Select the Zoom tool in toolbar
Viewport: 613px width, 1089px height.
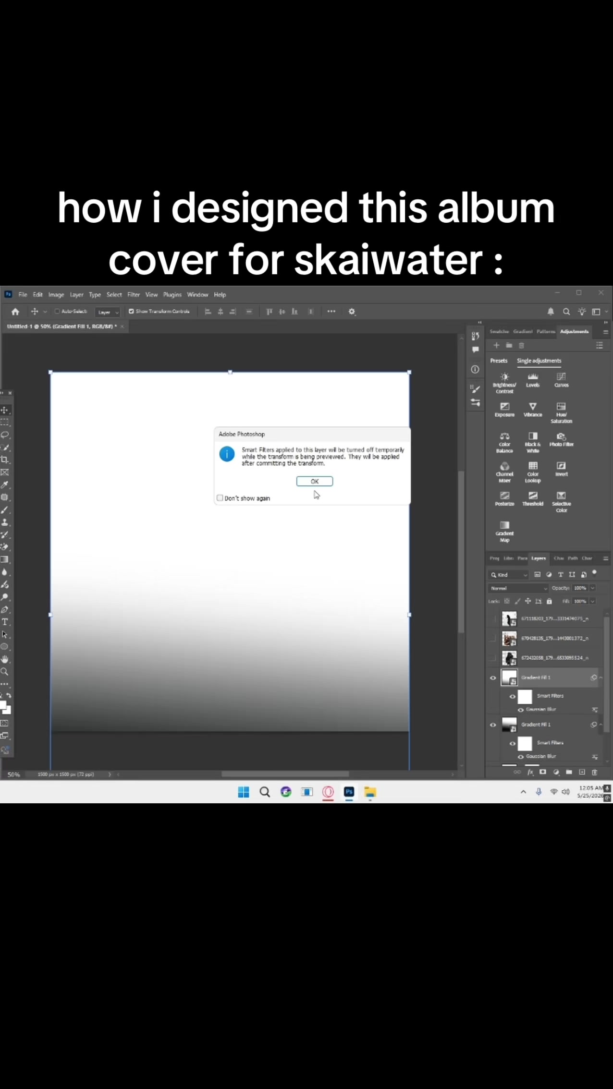tap(5, 672)
